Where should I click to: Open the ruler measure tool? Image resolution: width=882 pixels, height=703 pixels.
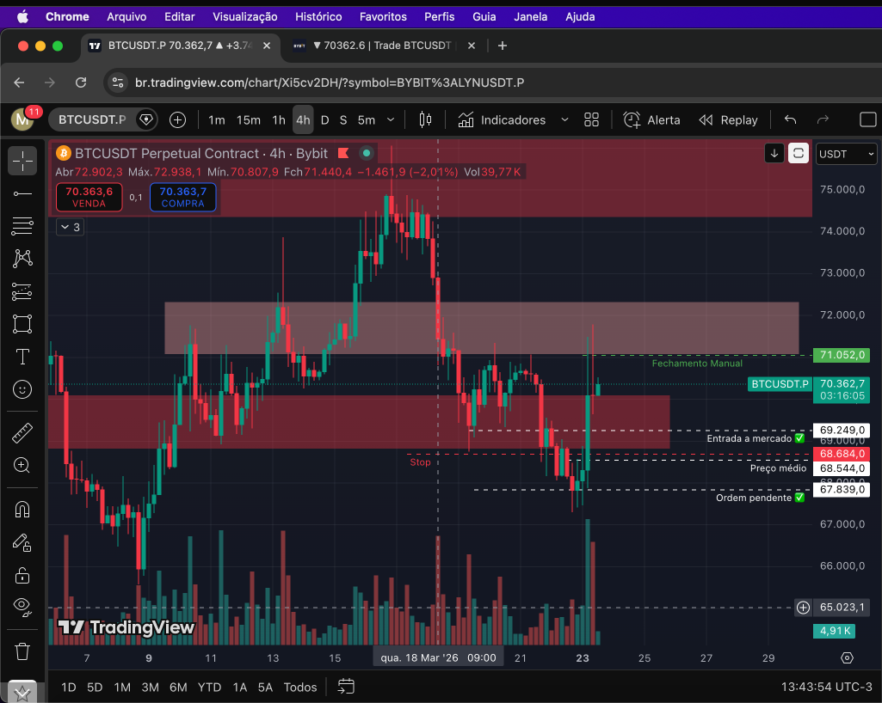[22, 433]
